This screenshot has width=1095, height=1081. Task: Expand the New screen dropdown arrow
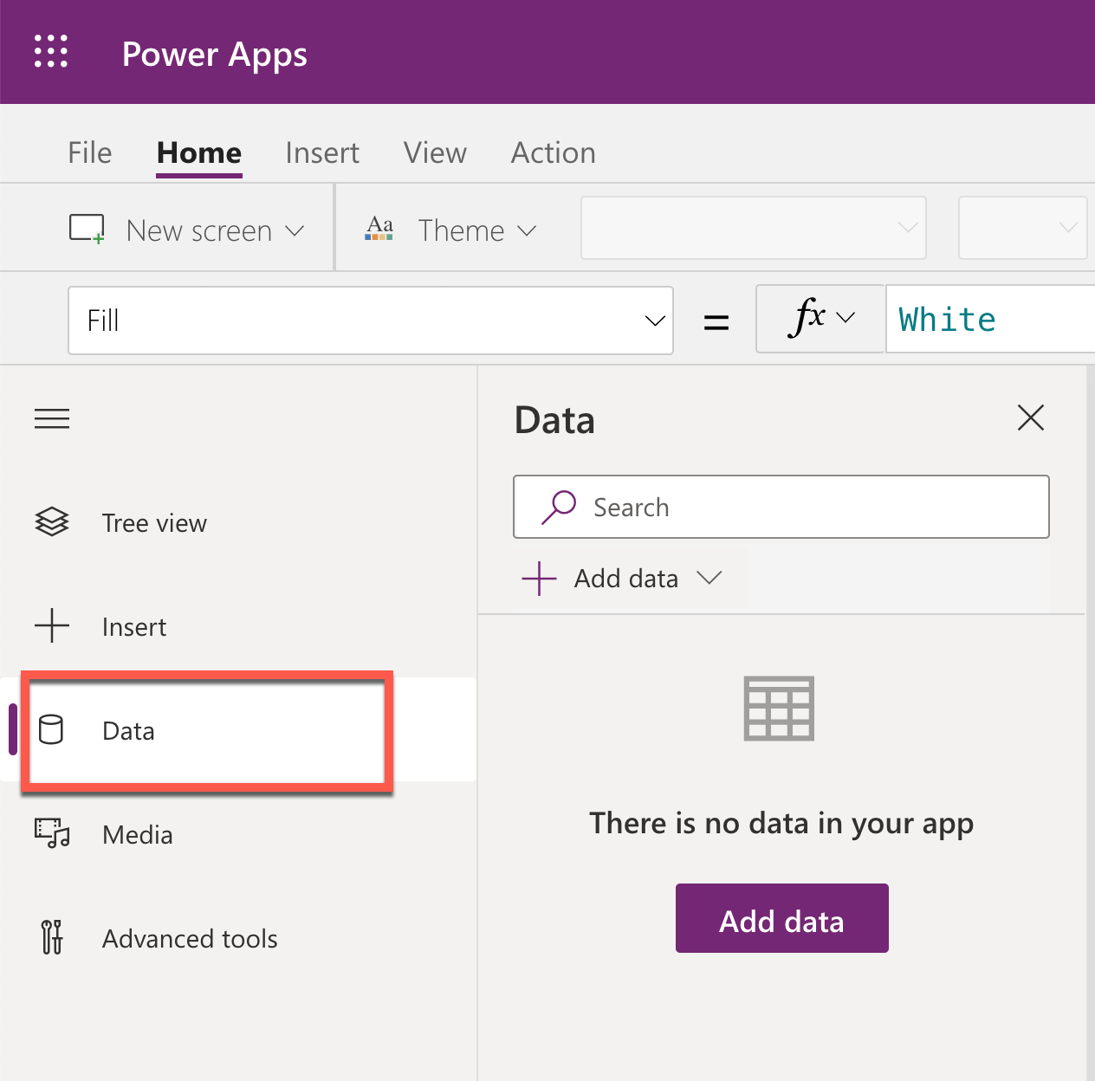pos(295,230)
